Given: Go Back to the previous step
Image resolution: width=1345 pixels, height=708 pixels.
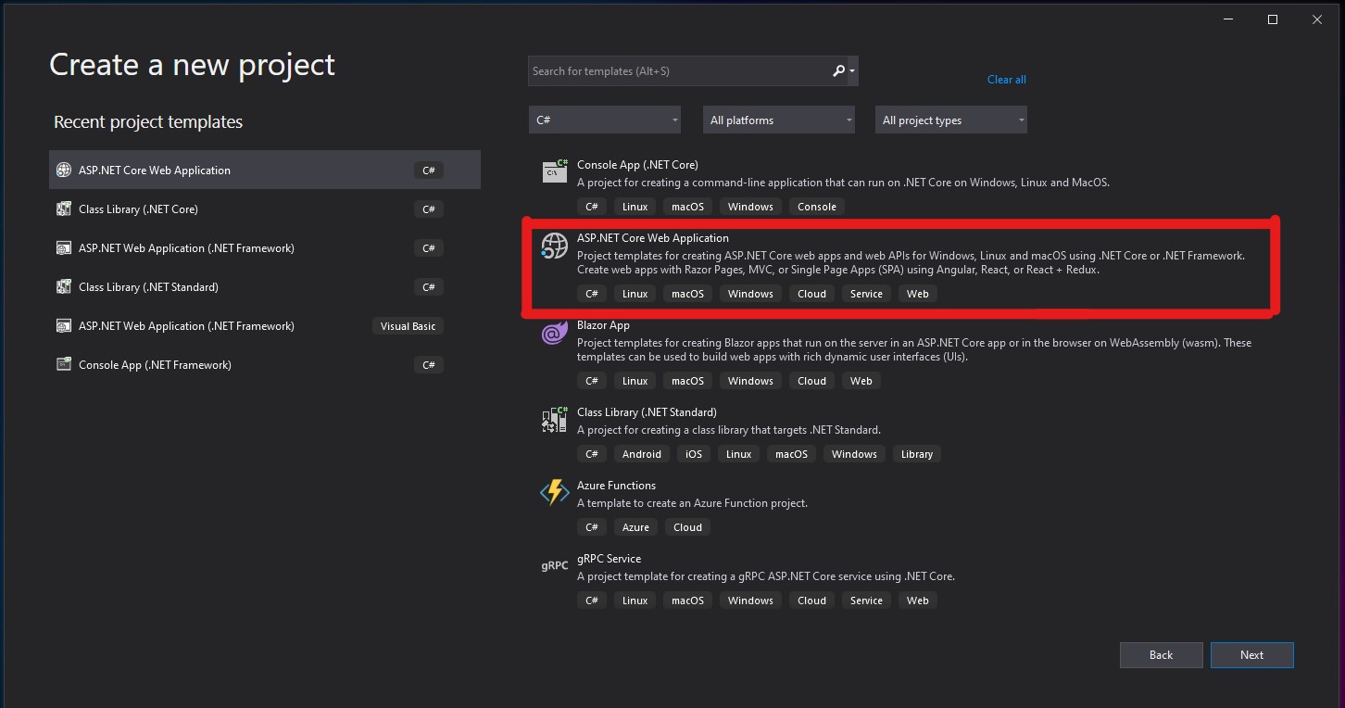Looking at the screenshot, I should coord(1162,655).
